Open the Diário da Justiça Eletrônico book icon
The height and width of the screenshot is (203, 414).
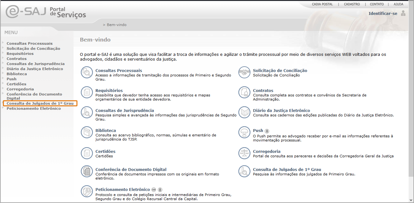(244, 113)
